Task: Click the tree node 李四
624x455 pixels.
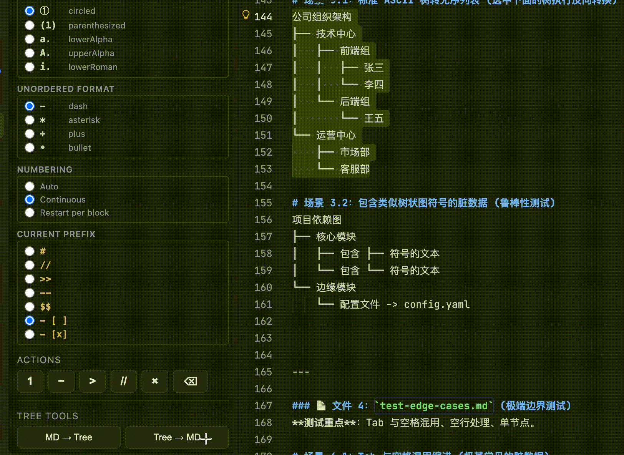Action: (373, 85)
